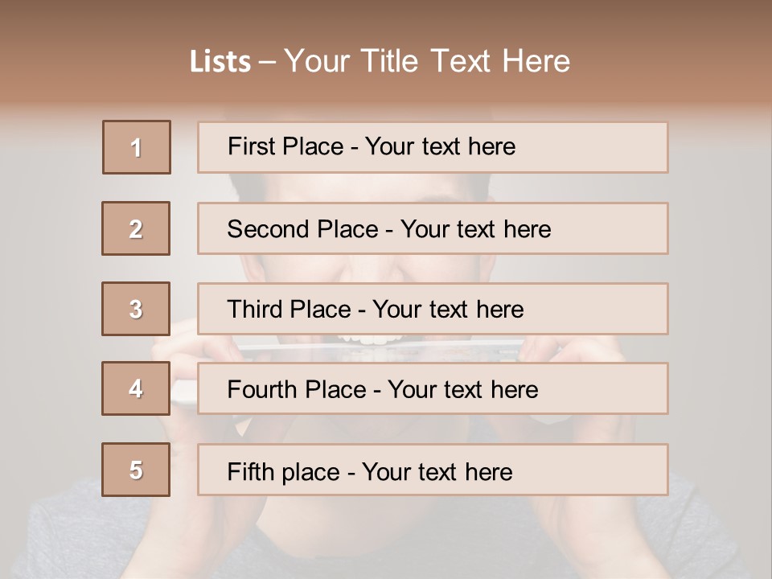Click the empty right end of the First Place bar
This screenshot has height=579, width=772.
(x=611, y=147)
